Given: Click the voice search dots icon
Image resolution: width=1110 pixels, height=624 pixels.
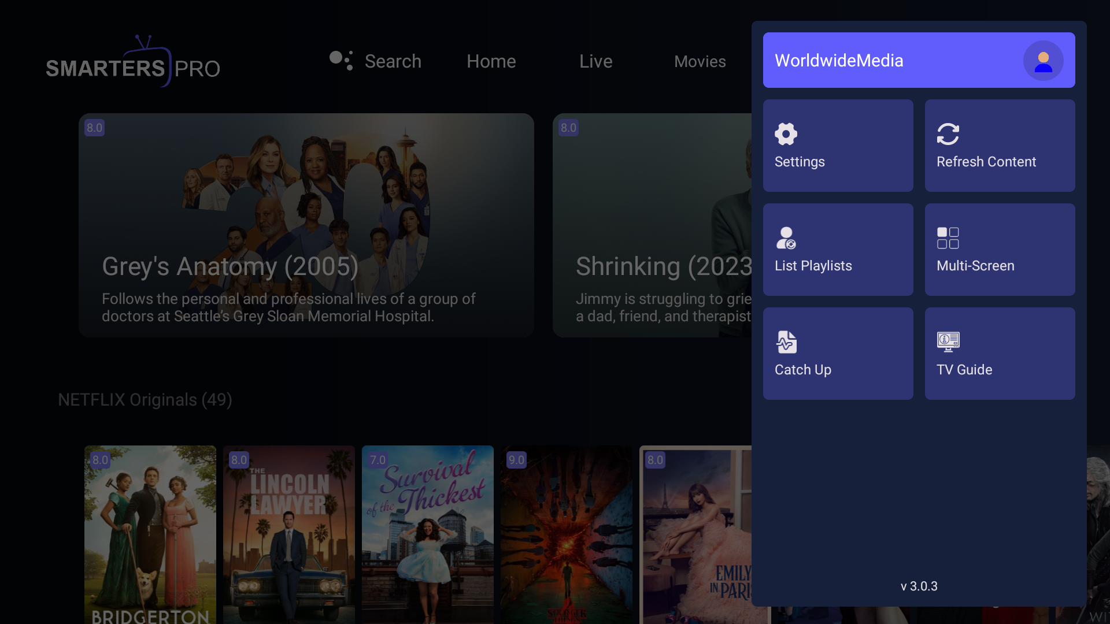Looking at the screenshot, I should point(341,61).
